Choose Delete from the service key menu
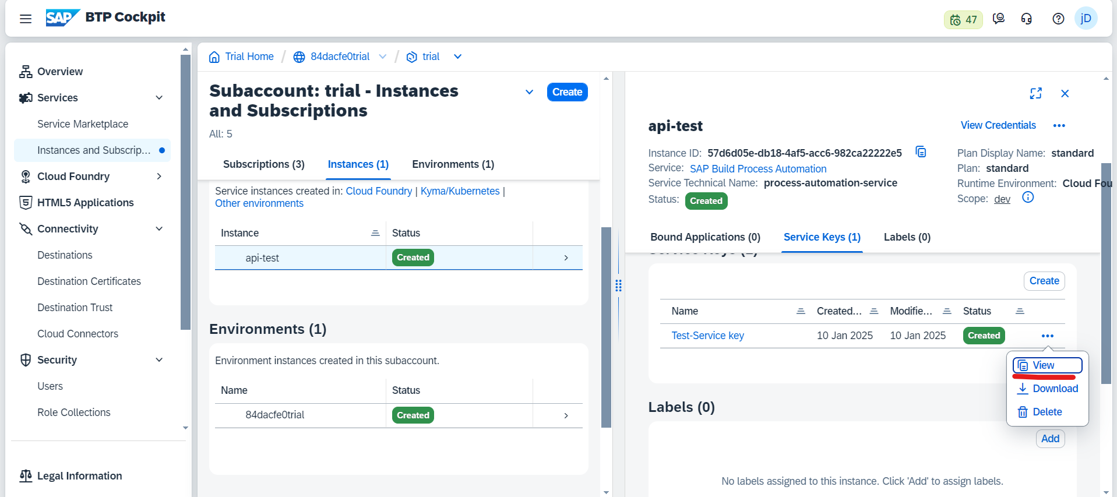Viewport: 1117px width, 497px height. click(1047, 412)
